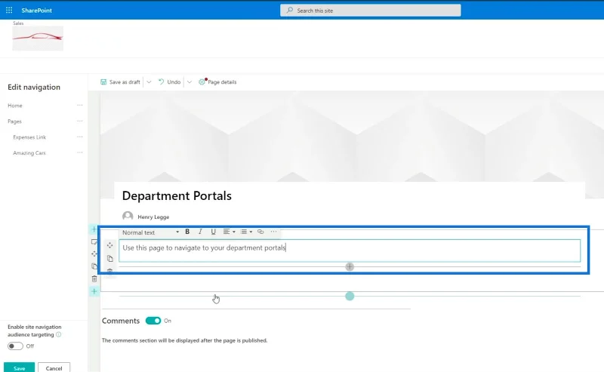
Task: Click the Undo button
Action: (x=169, y=82)
